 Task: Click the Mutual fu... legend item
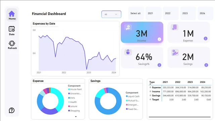pos(132,100)
